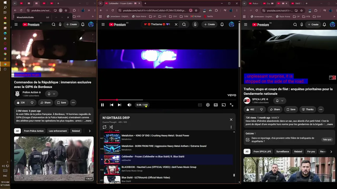
Task: Close the find bar in left window
Action: pos(68,17)
